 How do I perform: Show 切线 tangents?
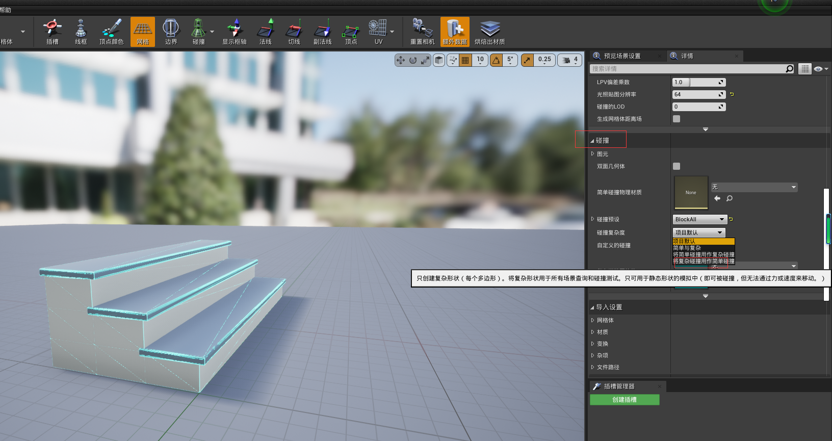294,32
